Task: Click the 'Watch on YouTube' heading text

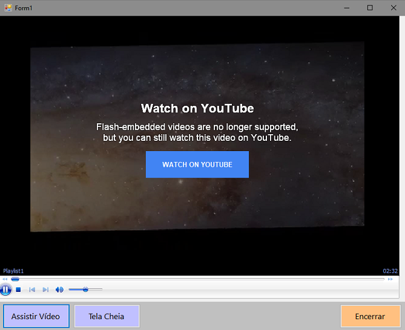Action: [x=197, y=108]
